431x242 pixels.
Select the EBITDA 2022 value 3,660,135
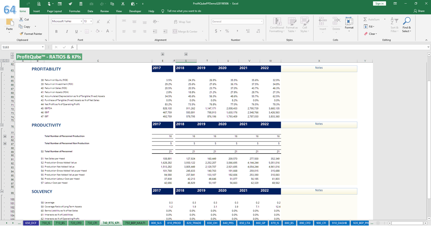pos(274,108)
